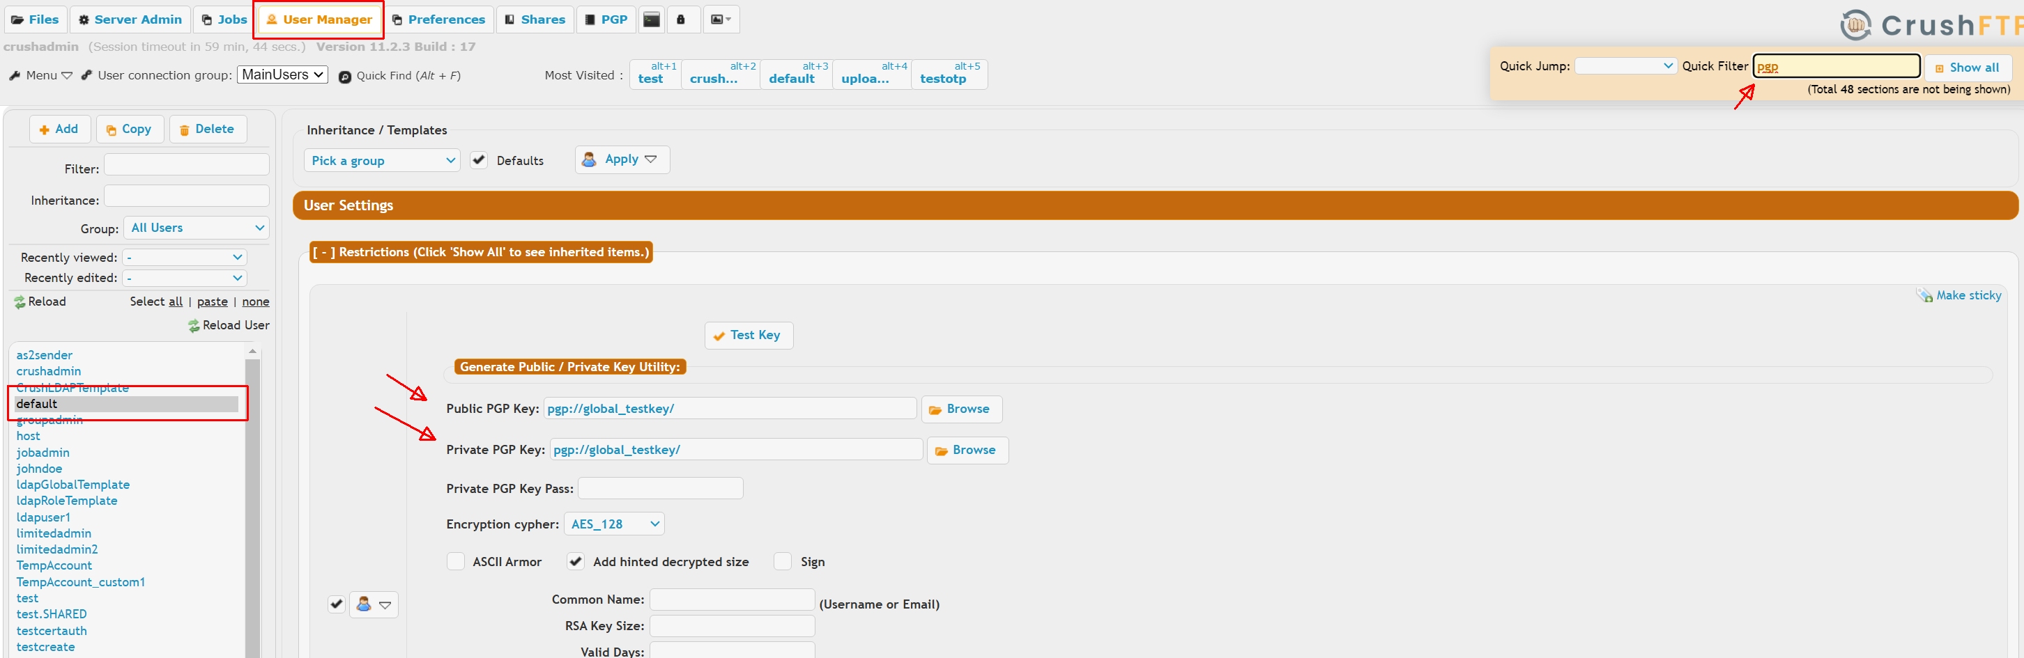Open the PGP tab

tap(606, 19)
